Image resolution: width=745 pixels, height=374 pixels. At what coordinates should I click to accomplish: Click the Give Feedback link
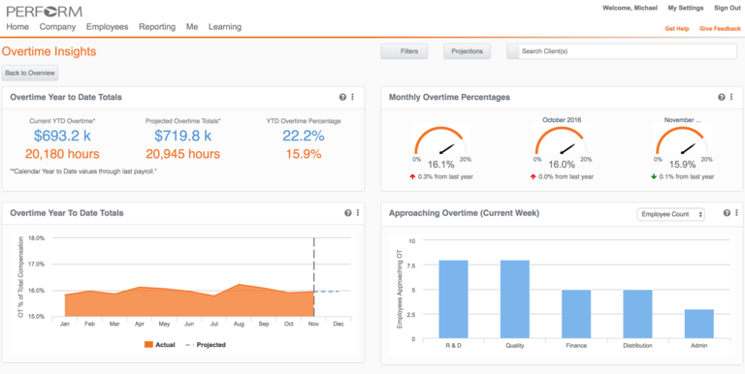tap(720, 29)
